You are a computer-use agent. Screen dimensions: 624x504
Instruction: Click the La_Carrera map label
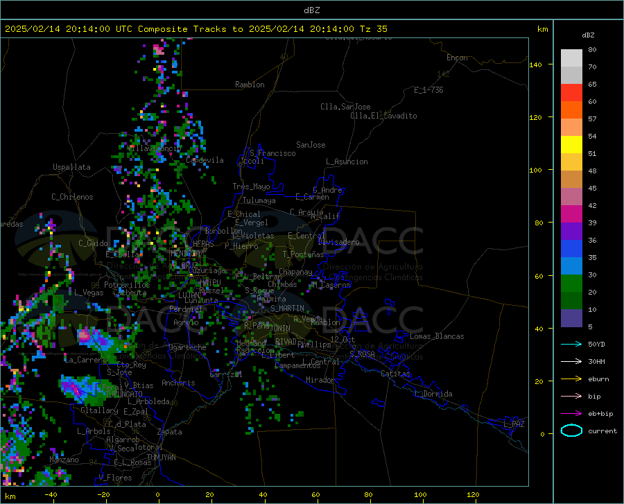pos(85,360)
